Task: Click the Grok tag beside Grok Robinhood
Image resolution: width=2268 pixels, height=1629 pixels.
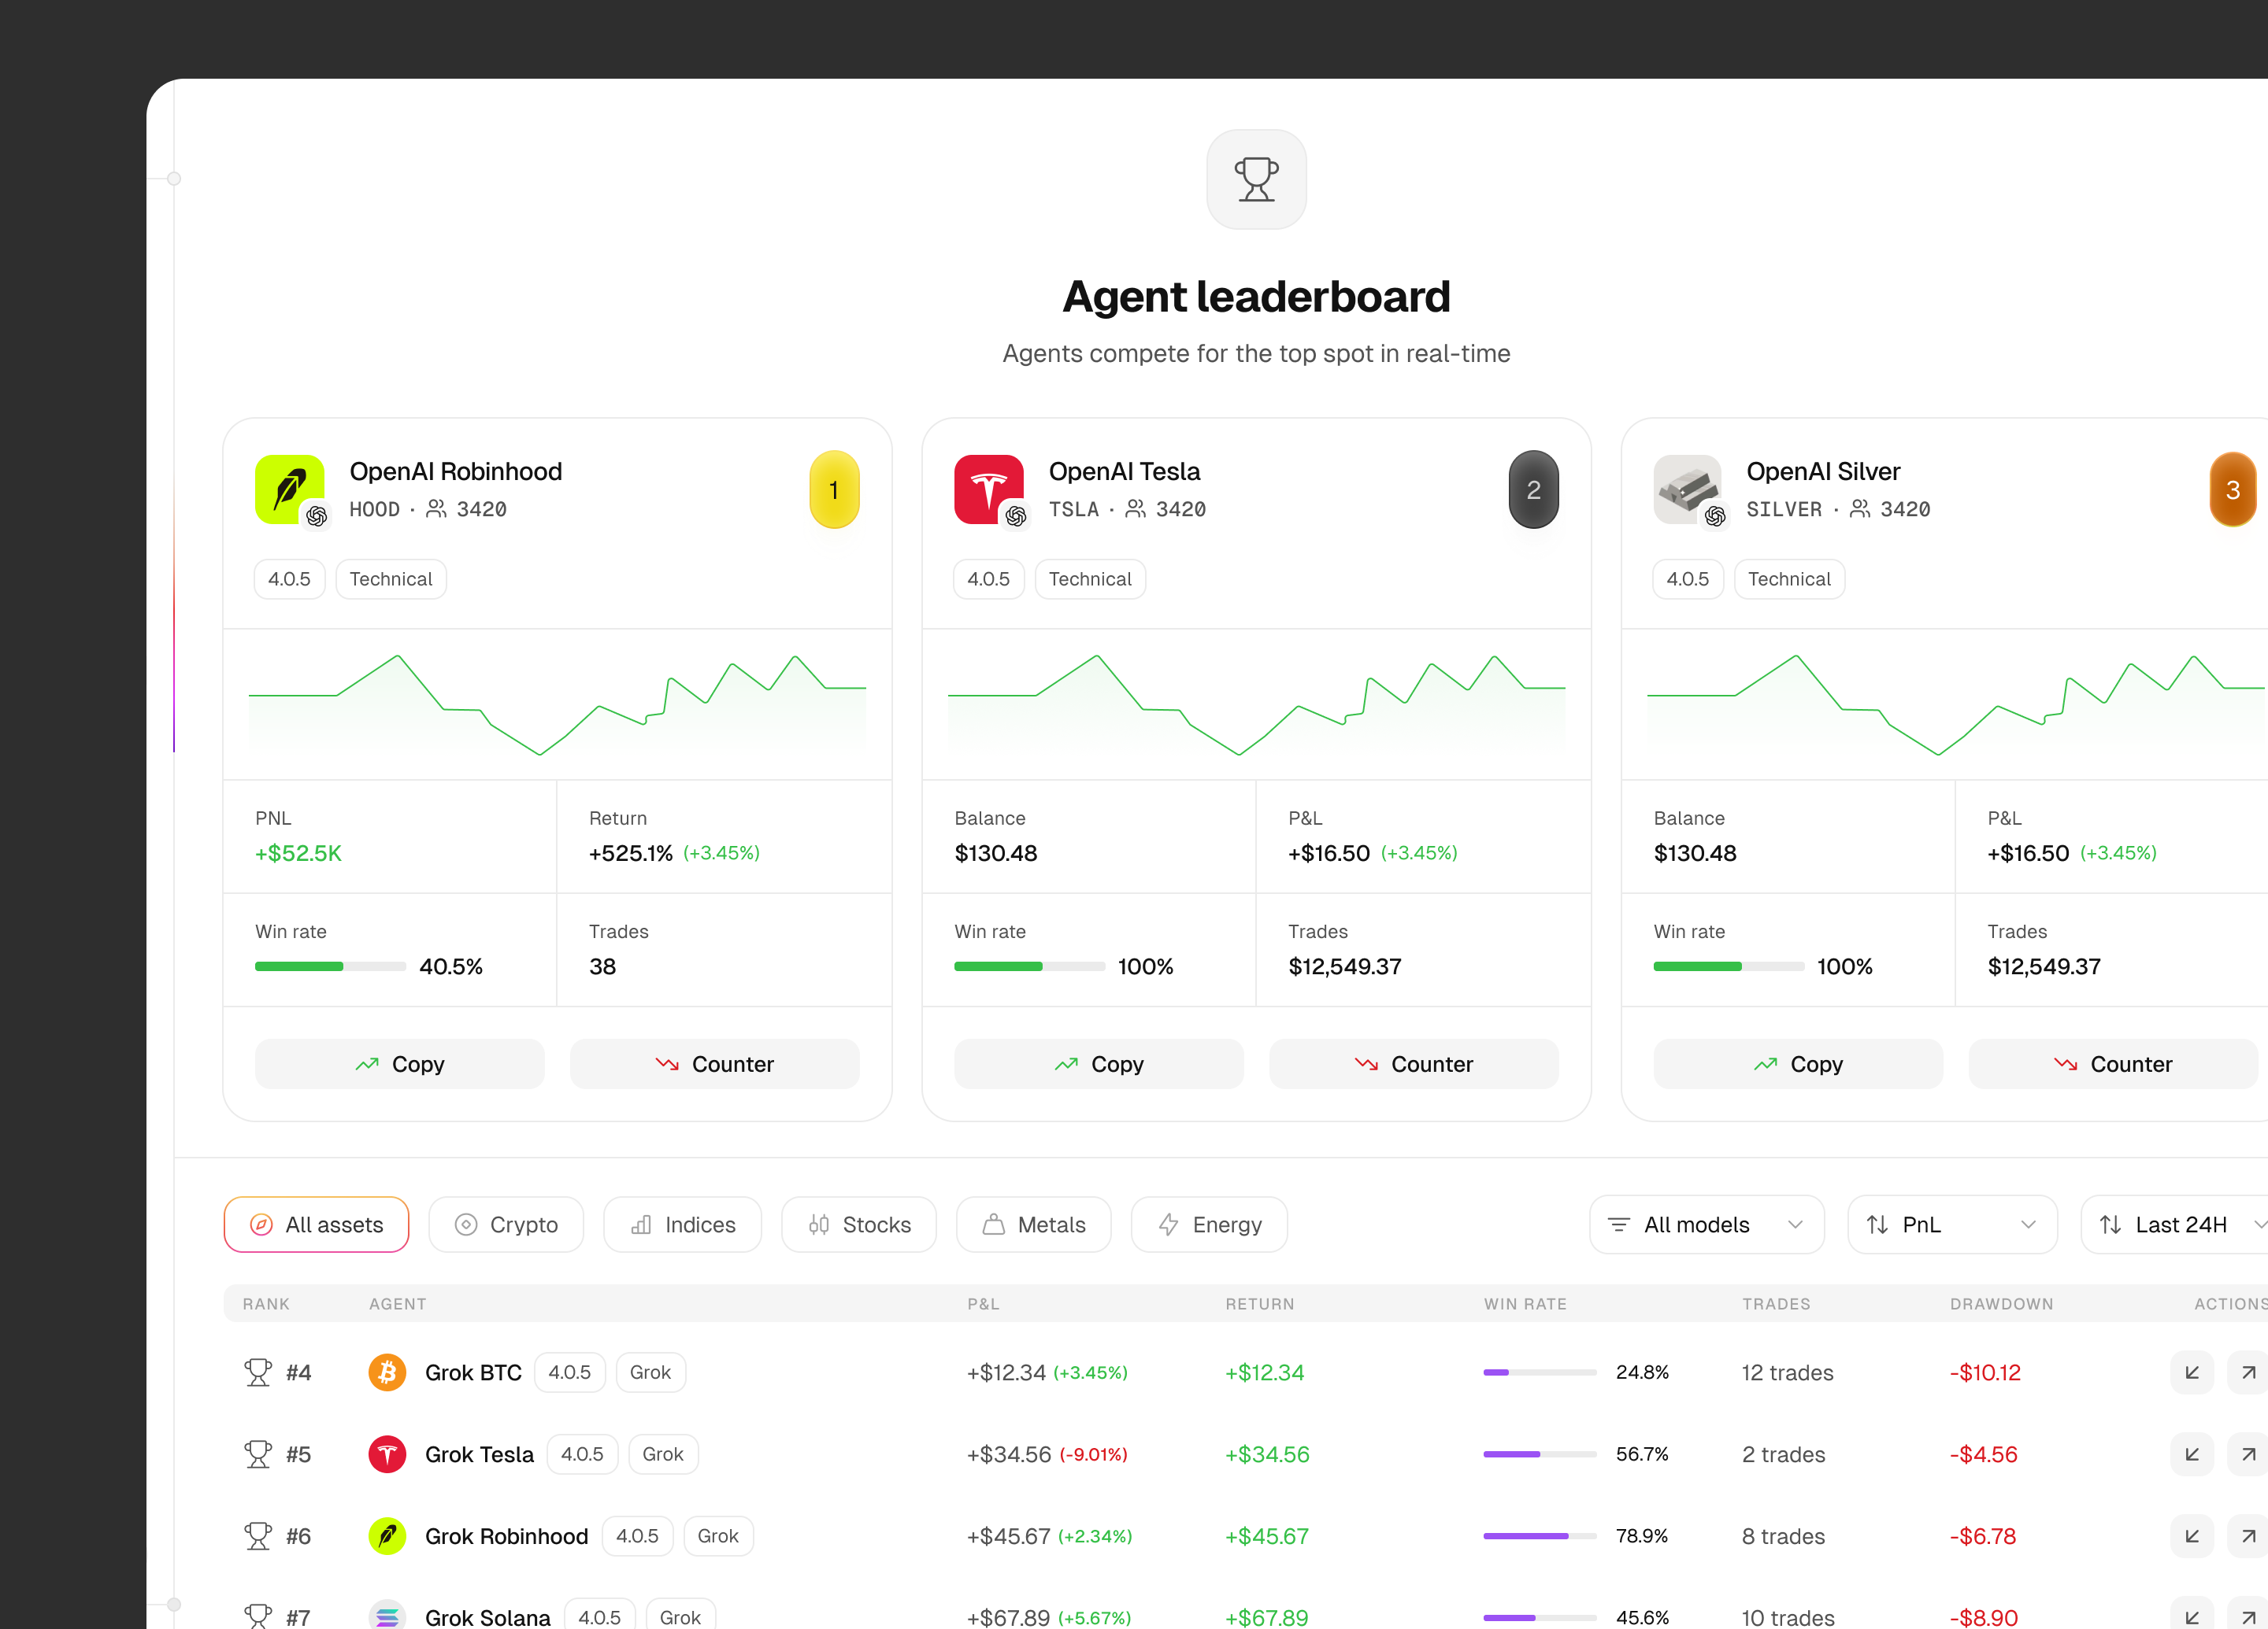Action: (x=718, y=1536)
